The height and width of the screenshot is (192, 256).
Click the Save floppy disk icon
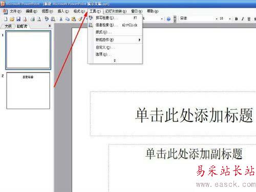point(18,19)
